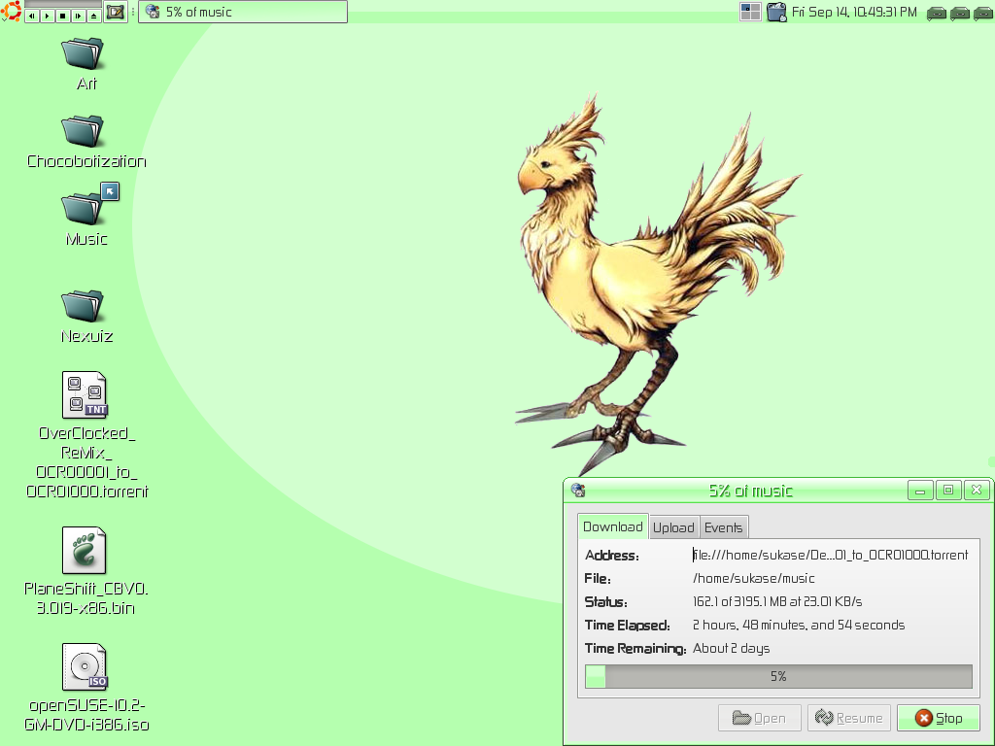Select the '5% of music' taskbar entry

[x=243, y=12]
